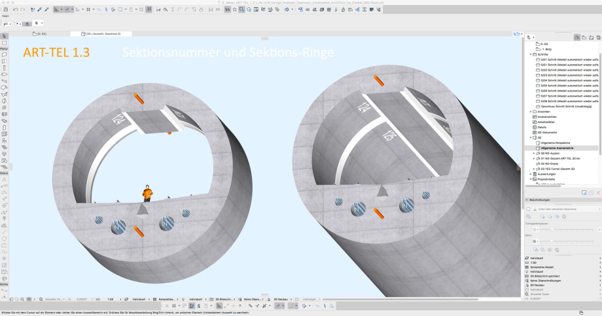The height and width of the screenshot is (316, 602).
Task: Expand the Ansichten folder
Action: tap(531, 112)
